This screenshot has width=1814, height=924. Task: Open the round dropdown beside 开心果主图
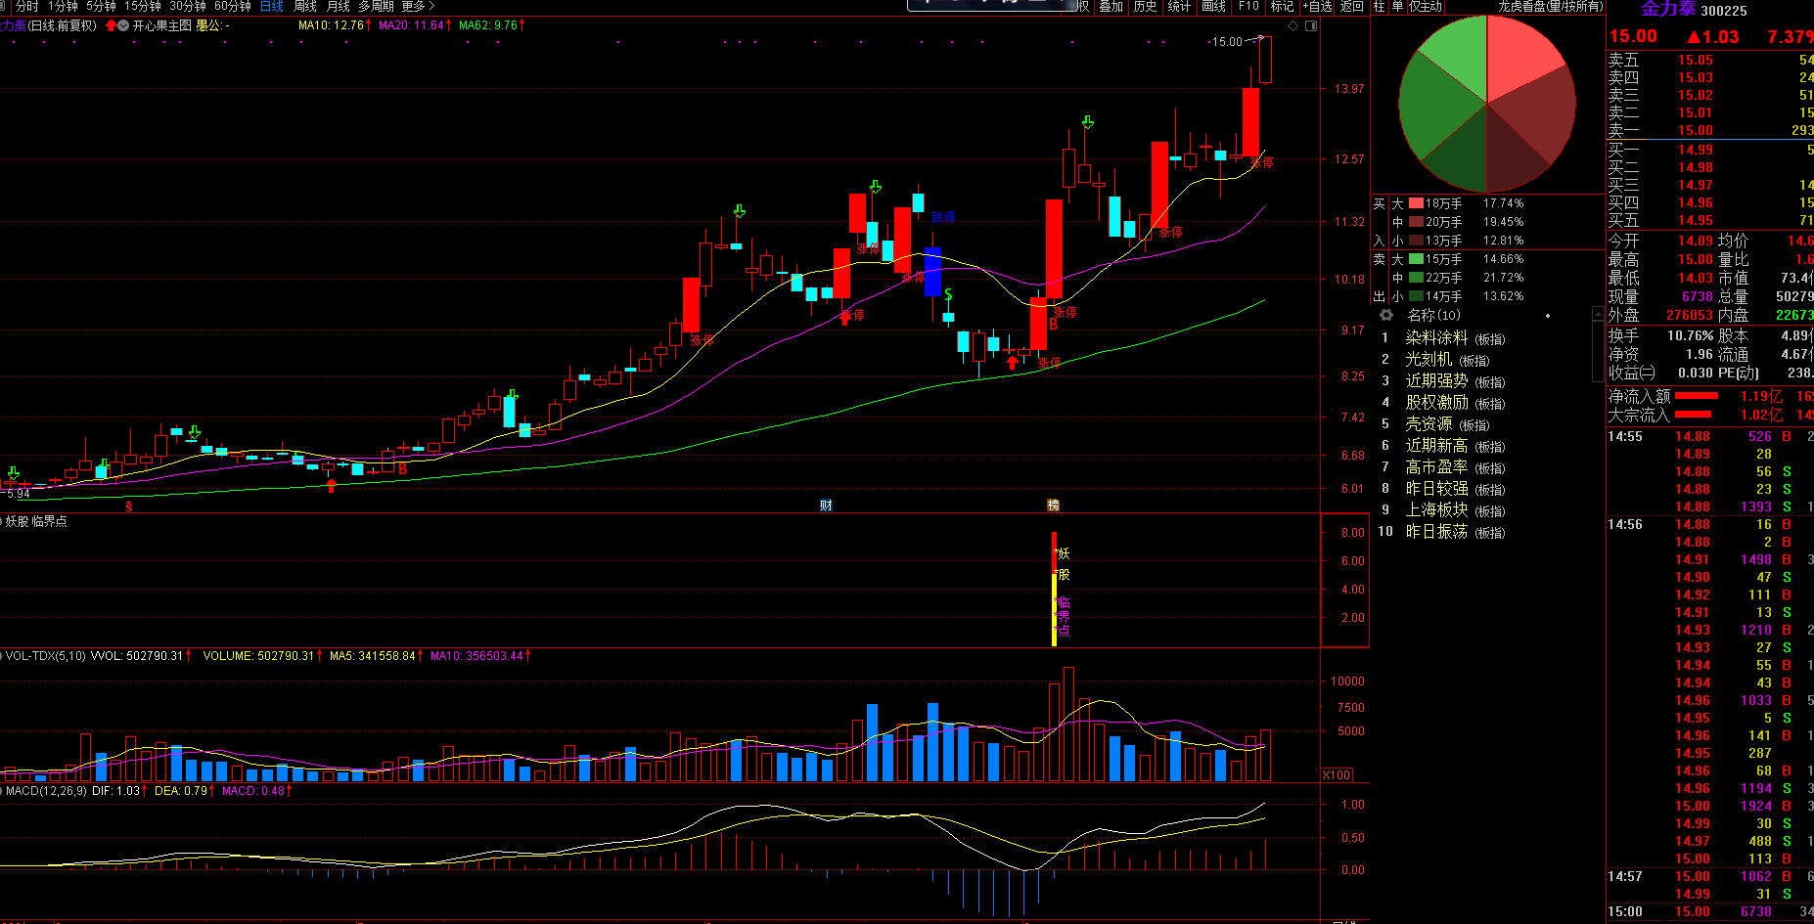coord(123,25)
